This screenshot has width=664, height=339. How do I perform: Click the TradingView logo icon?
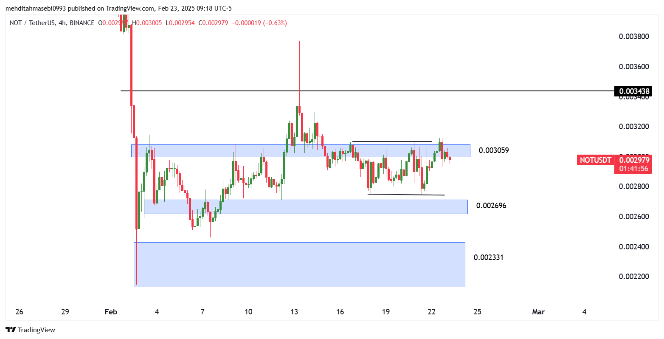click(x=11, y=330)
